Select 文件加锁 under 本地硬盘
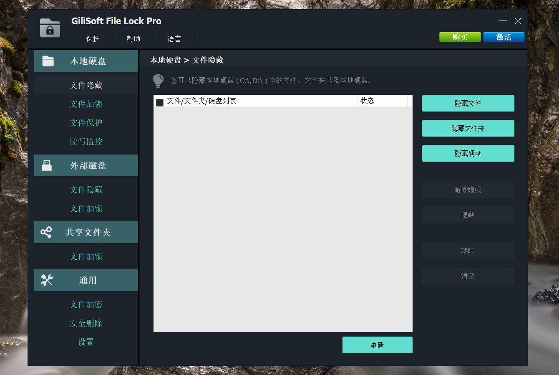The image size is (559, 375). tap(86, 104)
